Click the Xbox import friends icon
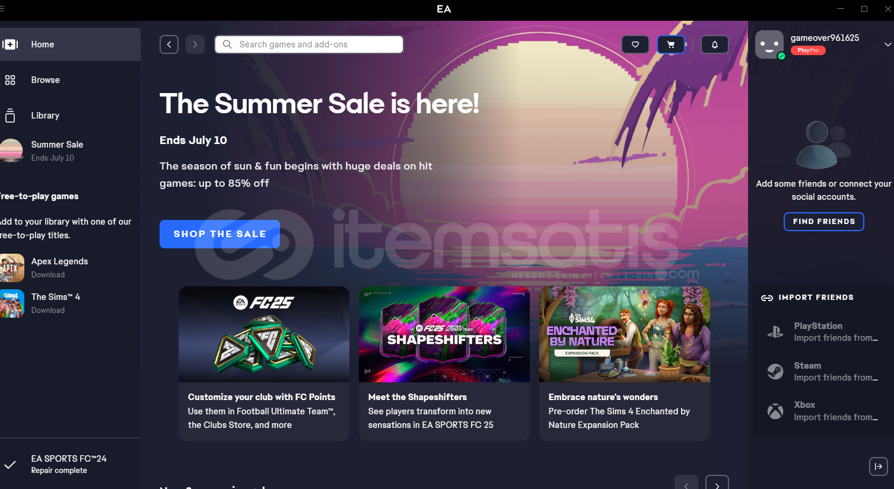 click(775, 411)
